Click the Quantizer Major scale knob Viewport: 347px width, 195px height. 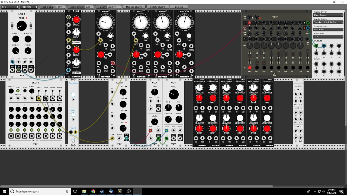click(73, 115)
